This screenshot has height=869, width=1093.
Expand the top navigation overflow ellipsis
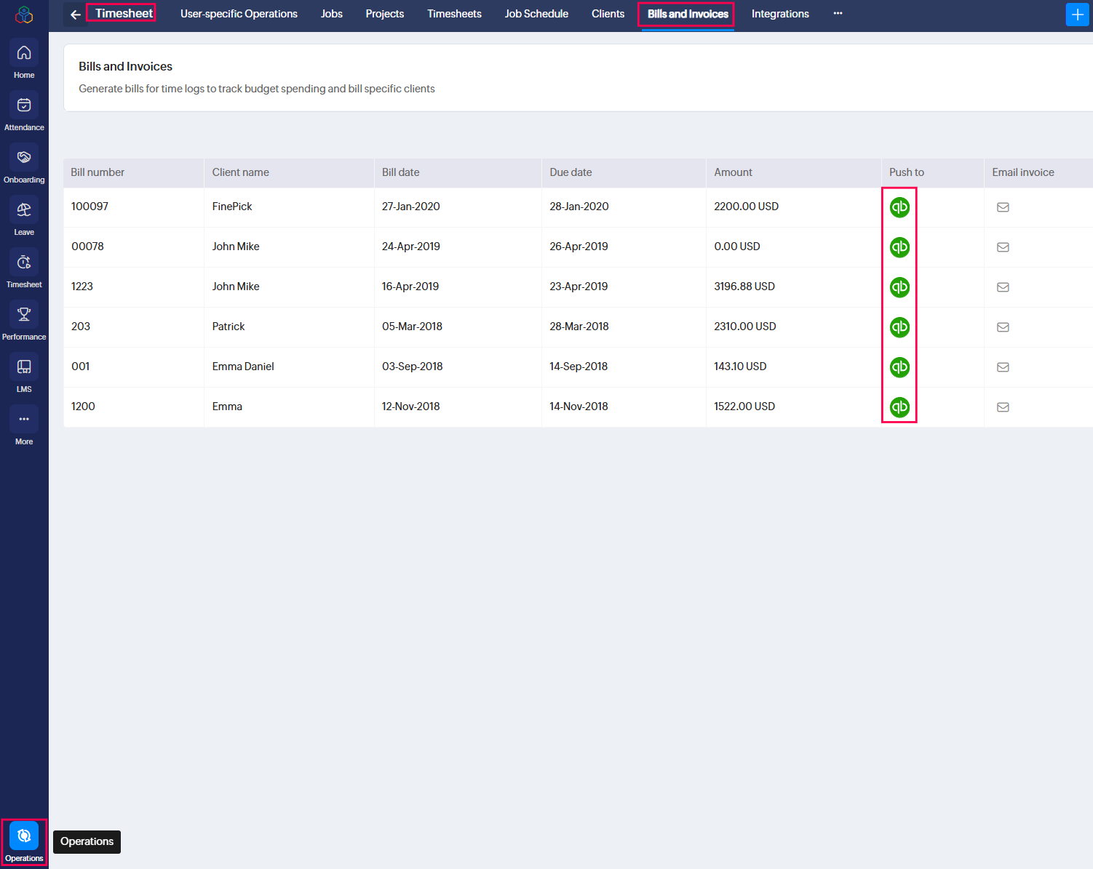[x=838, y=14]
